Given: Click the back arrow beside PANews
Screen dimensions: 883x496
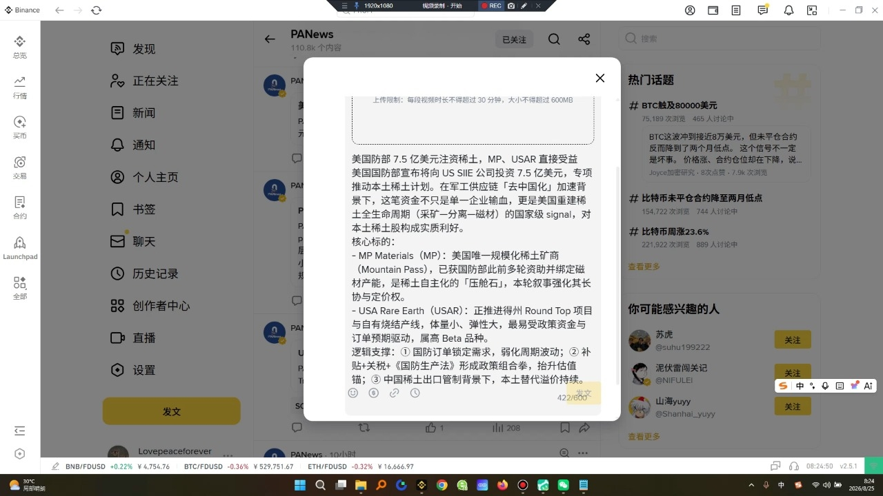Looking at the screenshot, I should pyautogui.click(x=270, y=39).
